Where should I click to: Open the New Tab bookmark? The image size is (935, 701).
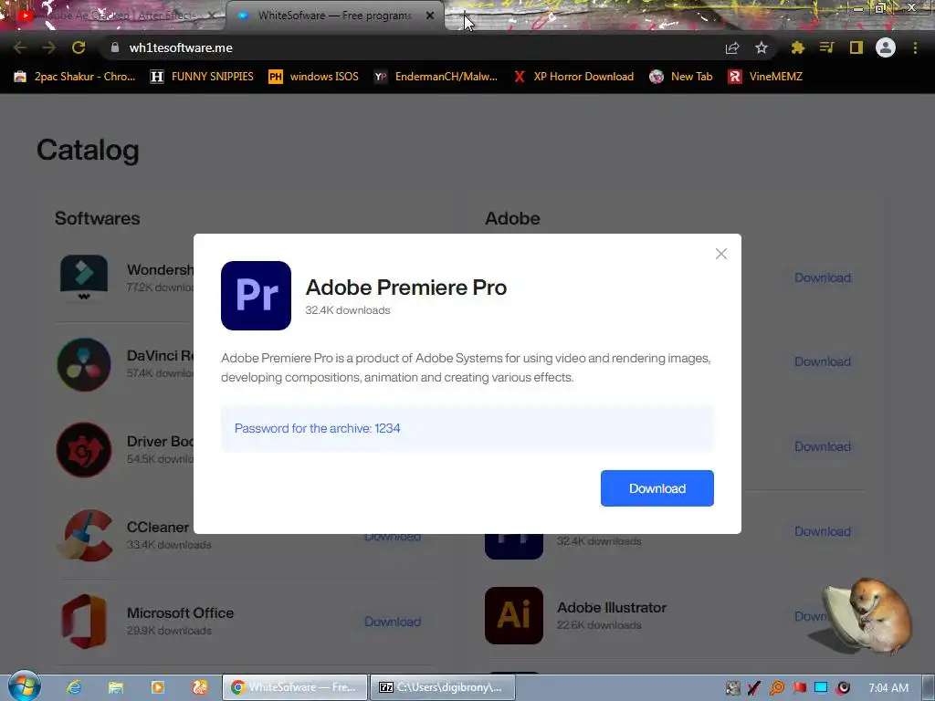[681, 77]
